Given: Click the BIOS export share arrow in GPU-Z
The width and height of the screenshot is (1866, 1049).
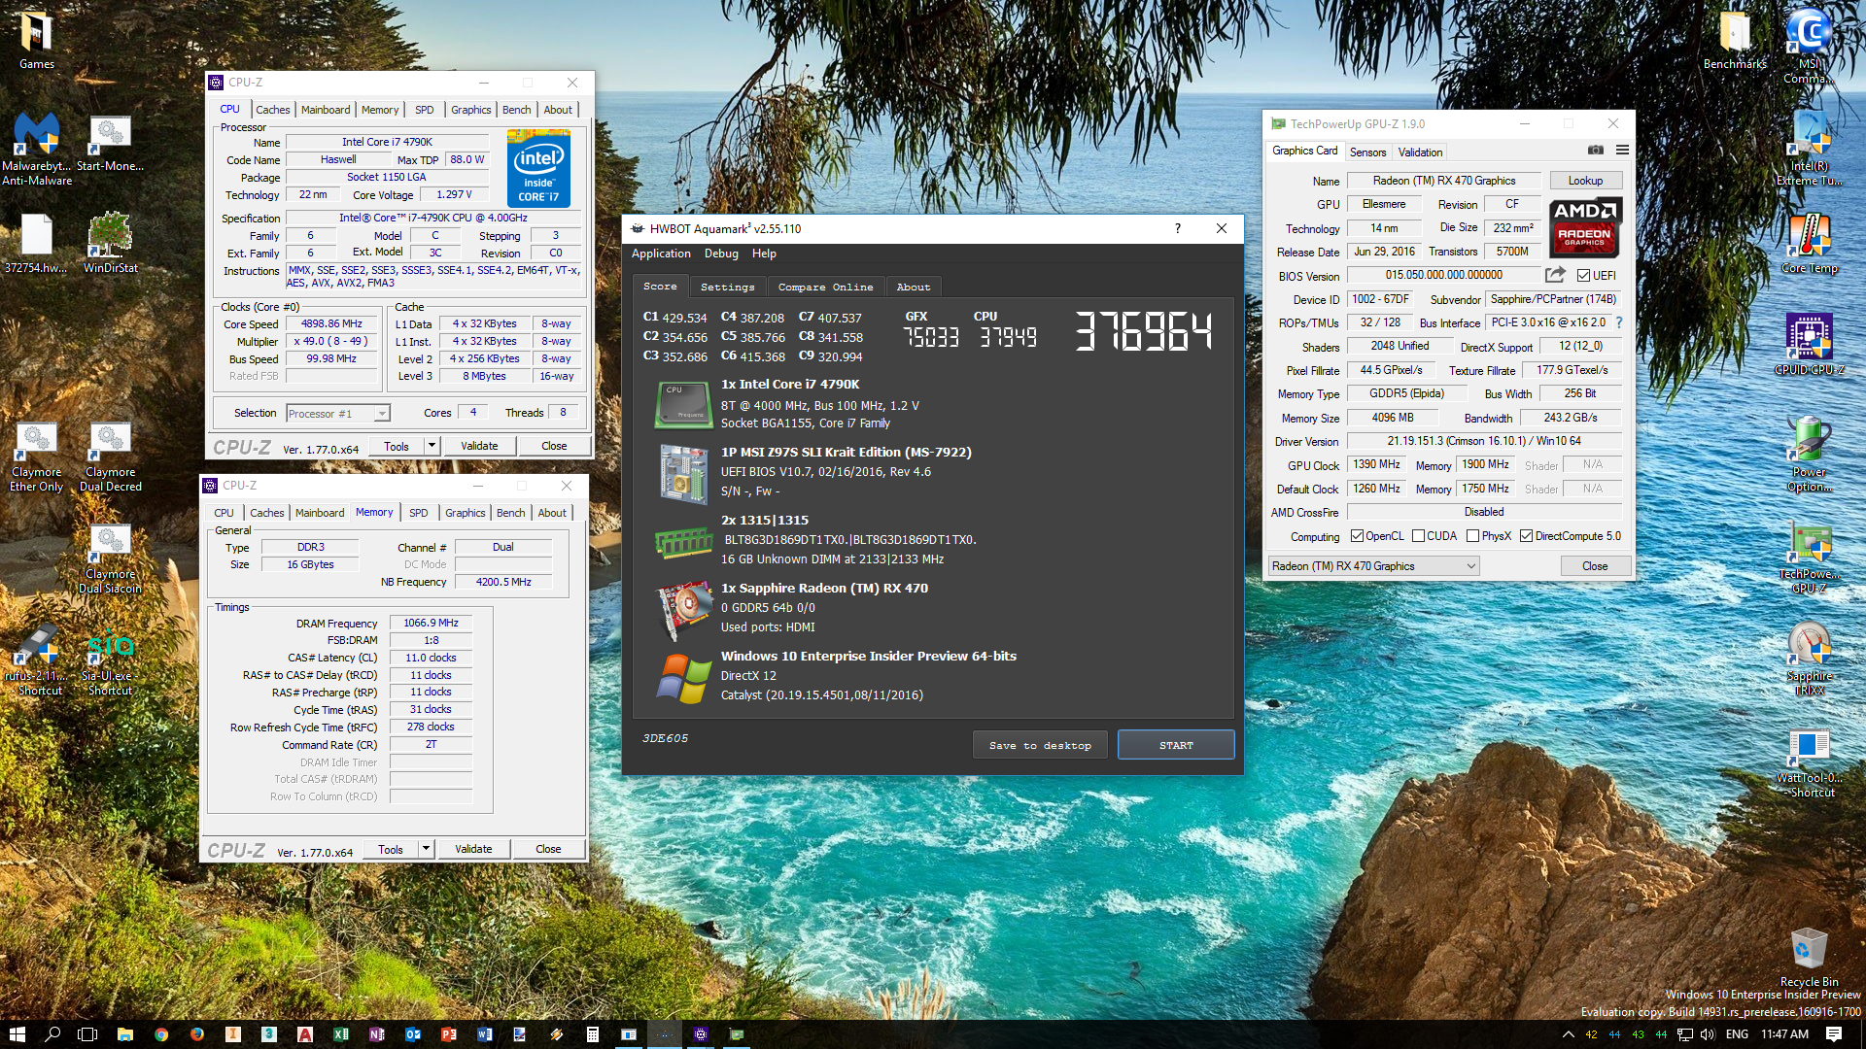Looking at the screenshot, I should point(1555,275).
